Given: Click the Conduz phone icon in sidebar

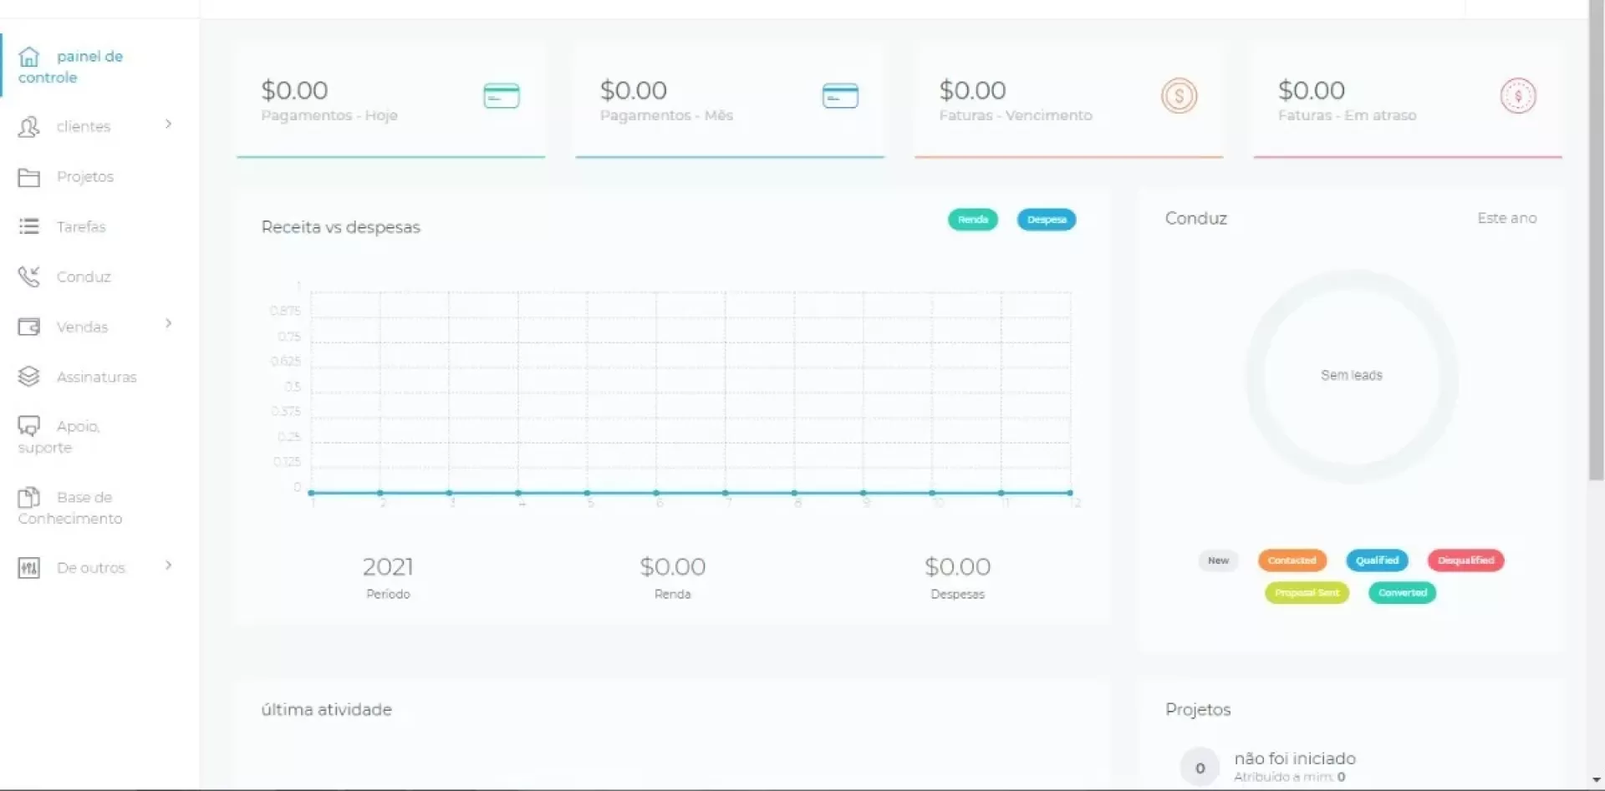Looking at the screenshot, I should [29, 276].
